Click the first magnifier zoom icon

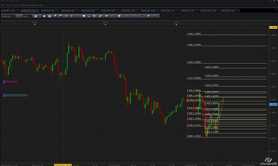(x=56, y=16)
